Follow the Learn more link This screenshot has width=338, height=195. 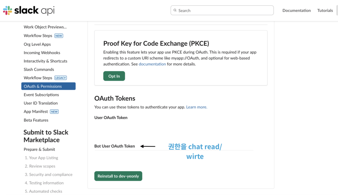(x=197, y=107)
